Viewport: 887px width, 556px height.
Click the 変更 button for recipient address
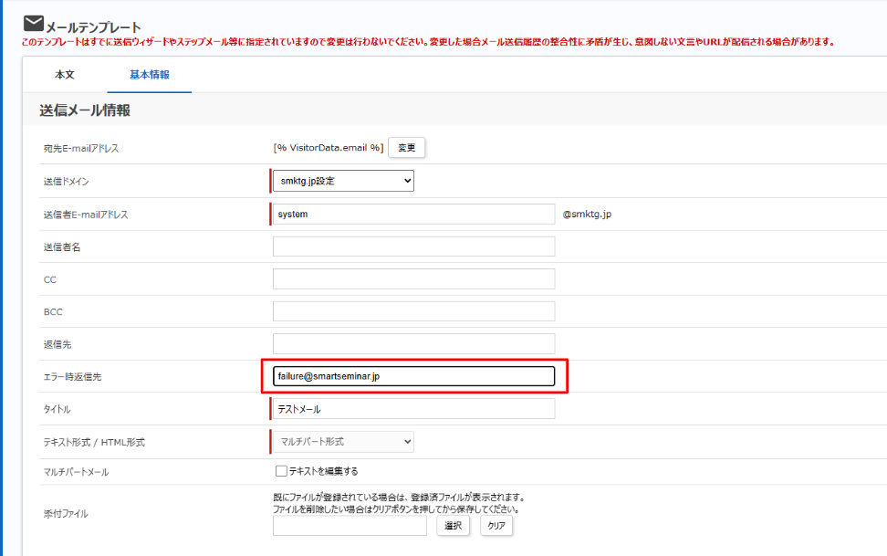pyautogui.click(x=406, y=148)
